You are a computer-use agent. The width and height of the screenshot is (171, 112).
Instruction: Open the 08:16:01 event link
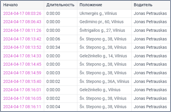(22, 90)
